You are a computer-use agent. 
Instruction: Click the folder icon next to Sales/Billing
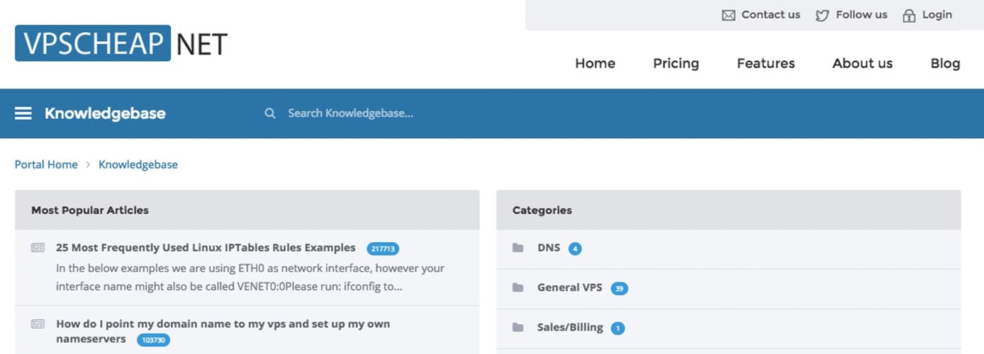pos(518,327)
